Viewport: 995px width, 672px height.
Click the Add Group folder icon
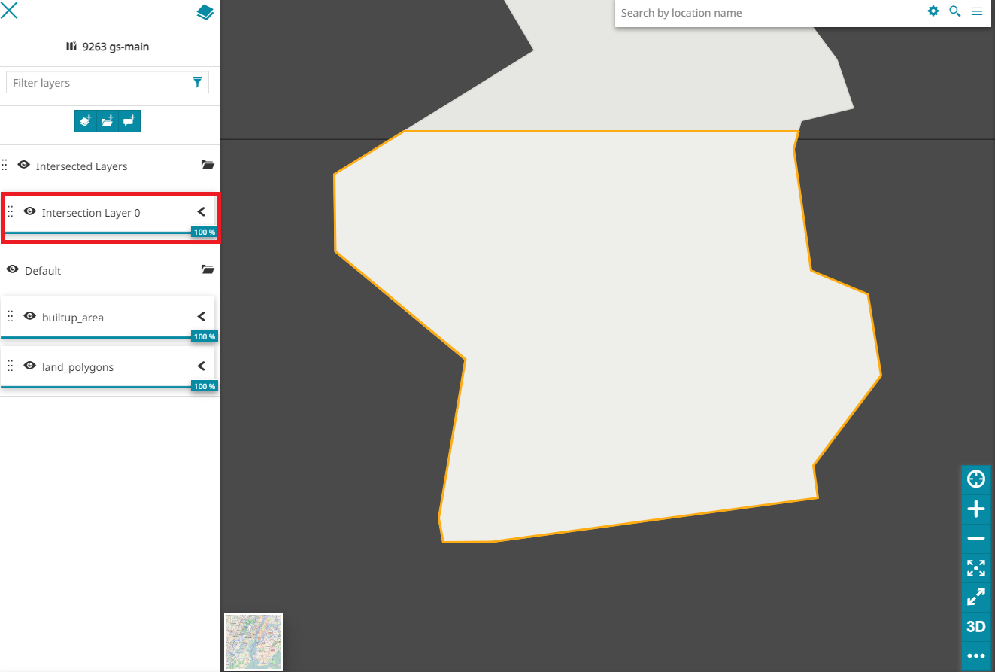[108, 121]
